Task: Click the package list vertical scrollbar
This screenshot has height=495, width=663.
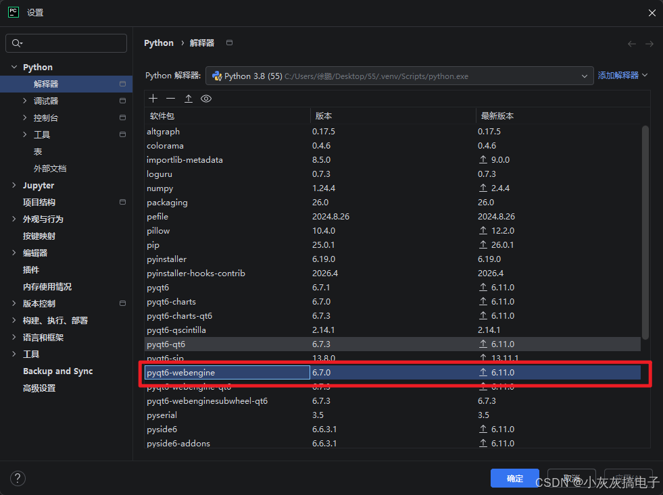Action: tap(645, 232)
